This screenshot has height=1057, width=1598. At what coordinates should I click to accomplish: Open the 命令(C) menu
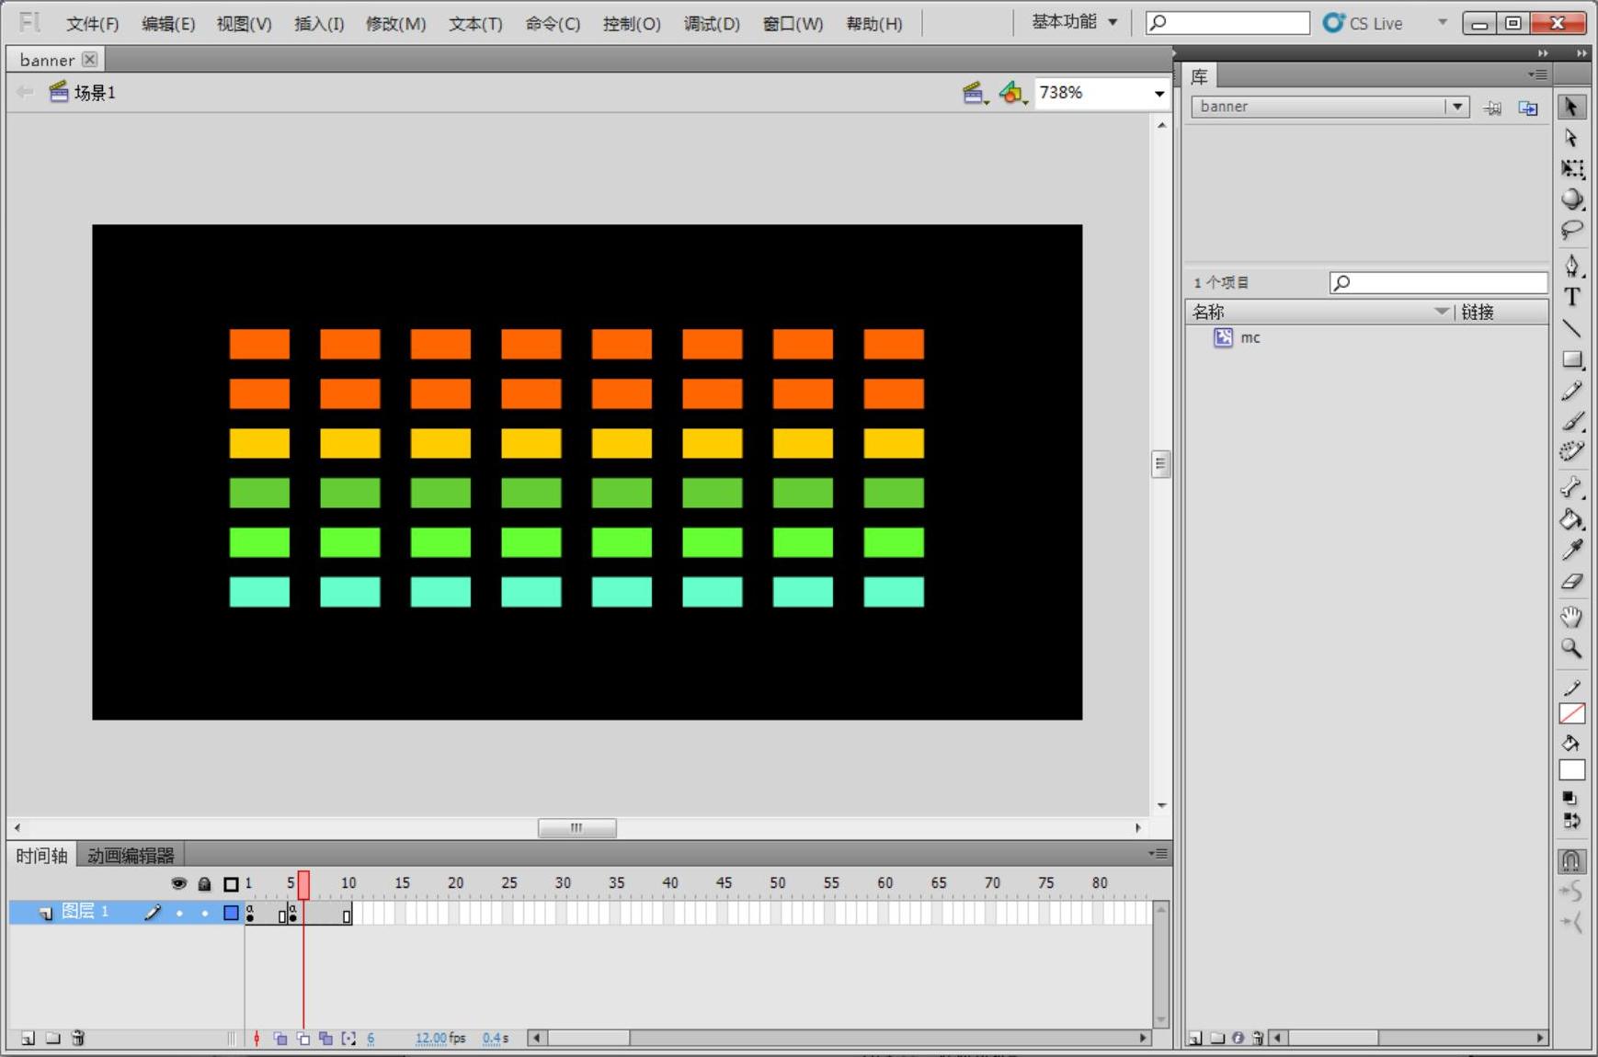tap(553, 23)
